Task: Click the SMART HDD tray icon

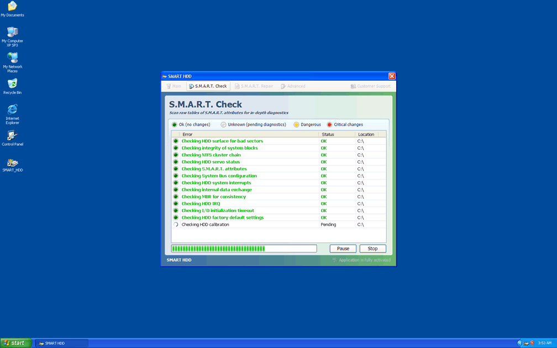Action: pos(526,343)
